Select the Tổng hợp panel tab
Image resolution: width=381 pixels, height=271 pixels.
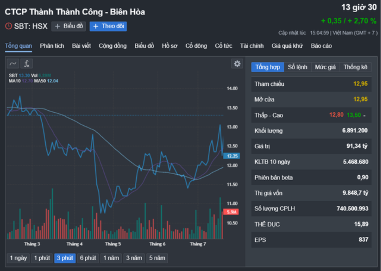pyautogui.click(x=268, y=67)
